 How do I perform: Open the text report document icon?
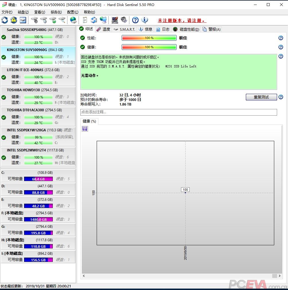click(x=85, y=20)
